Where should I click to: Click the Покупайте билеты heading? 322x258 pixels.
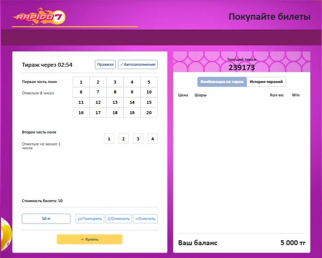270,17
